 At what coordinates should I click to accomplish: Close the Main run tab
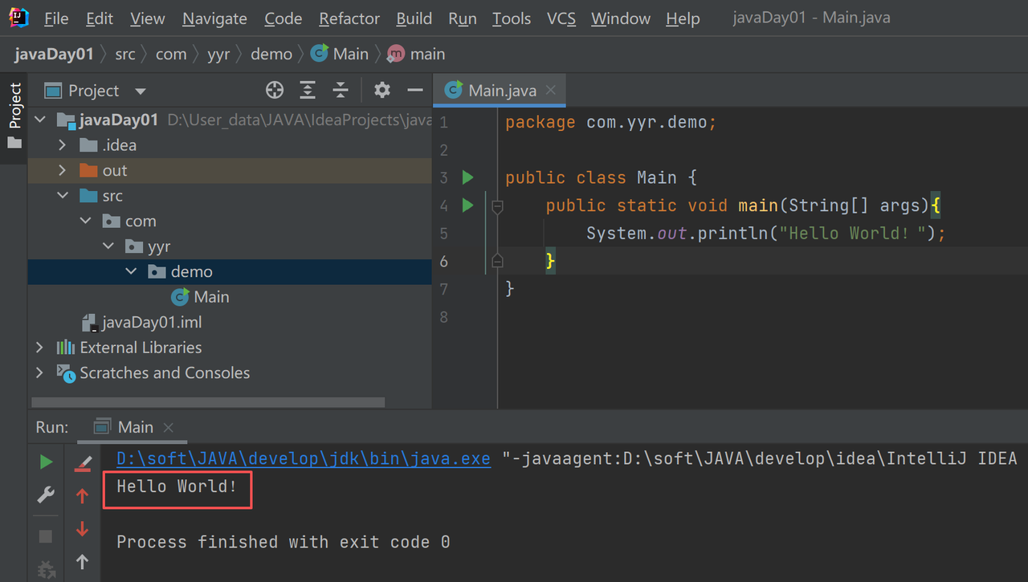coord(169,428)
